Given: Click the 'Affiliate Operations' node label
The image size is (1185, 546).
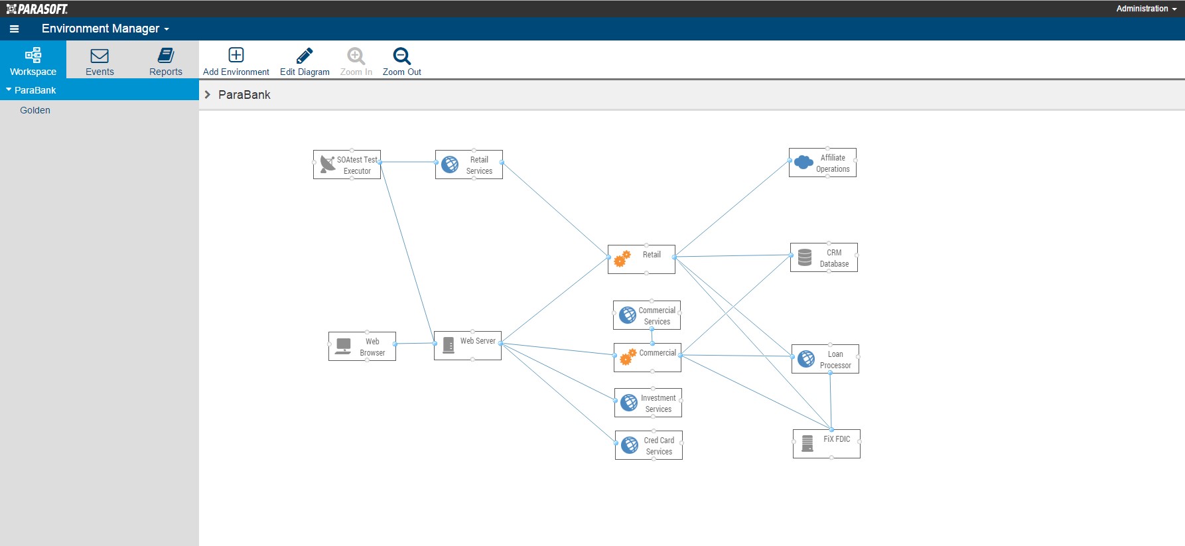Looking at the screenshot, I should click(833, 163).
